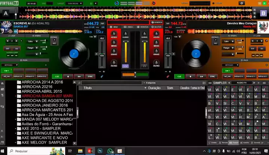Click MEDIO knob on deck A
The width and height of the screenshot is (269, 155).
114,42
